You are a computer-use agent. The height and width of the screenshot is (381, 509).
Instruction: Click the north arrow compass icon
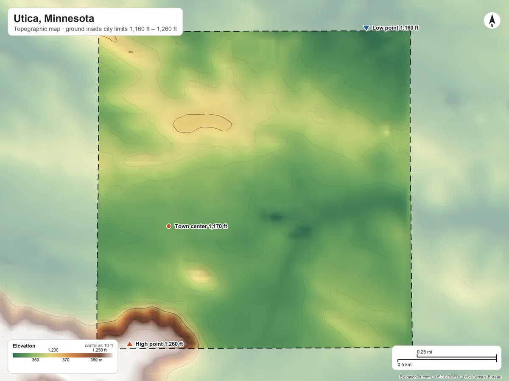tap(492, 21)
